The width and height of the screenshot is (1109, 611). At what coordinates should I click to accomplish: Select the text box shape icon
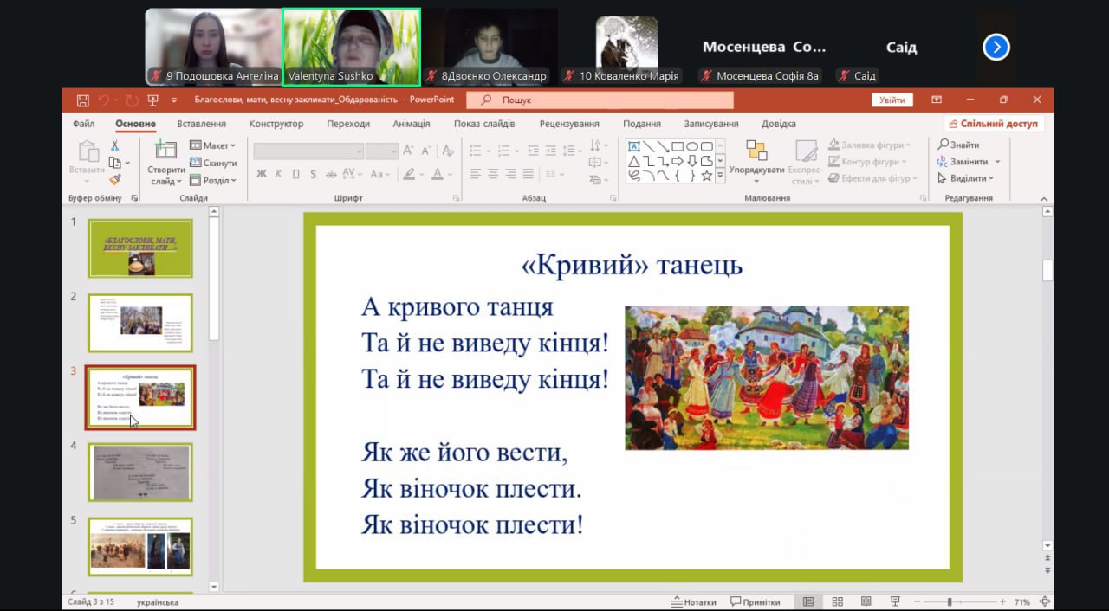click(x=633, y=146)
